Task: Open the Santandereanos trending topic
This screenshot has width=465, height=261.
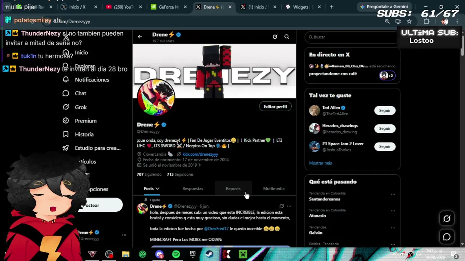Action: pos(324,199)
